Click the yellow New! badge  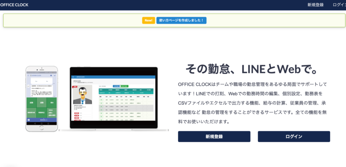coord(148,20)
